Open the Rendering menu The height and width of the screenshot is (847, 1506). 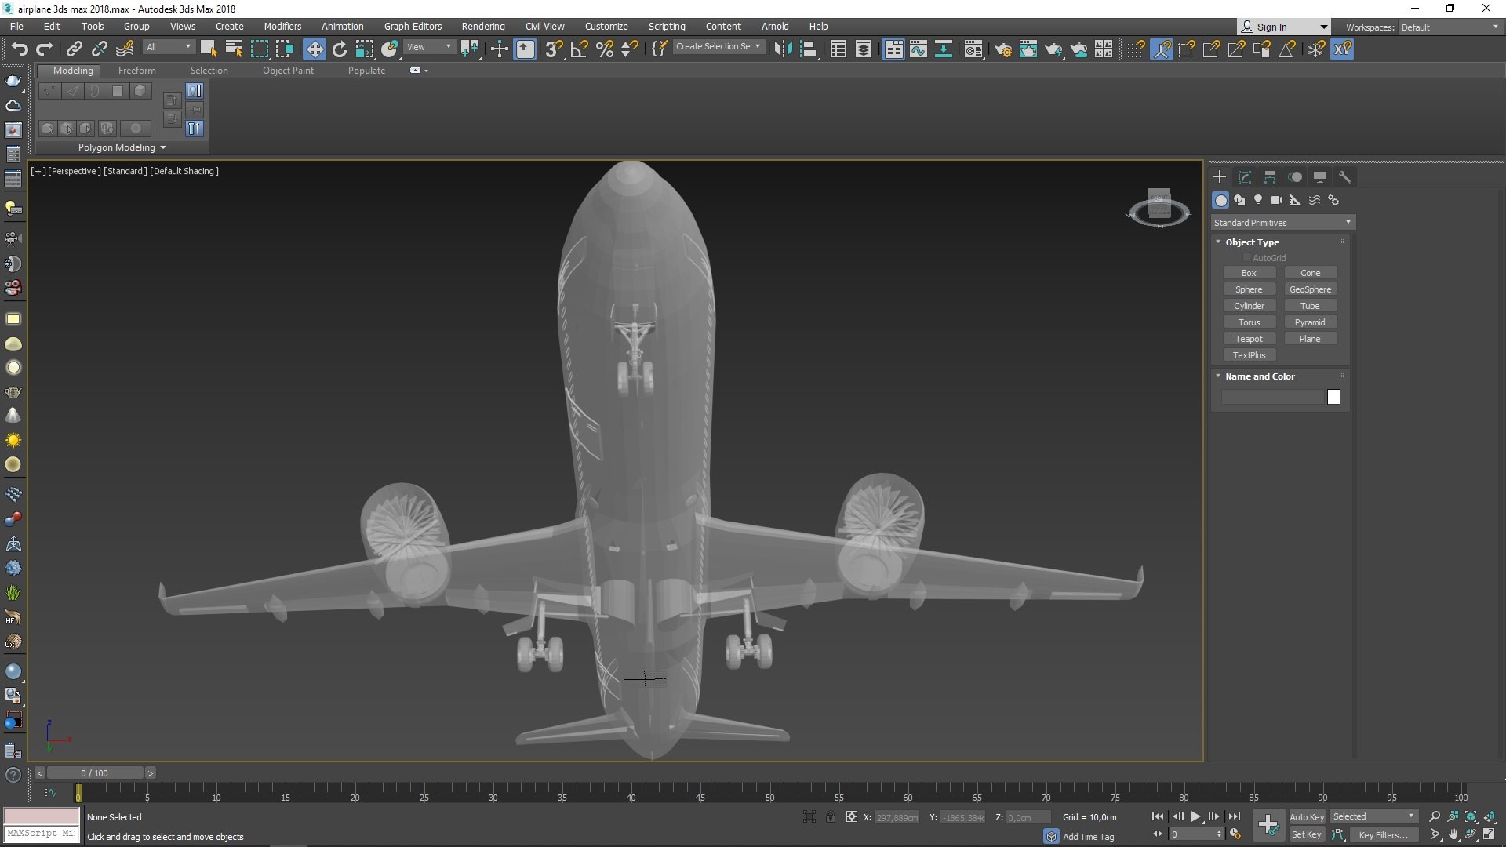483,26
